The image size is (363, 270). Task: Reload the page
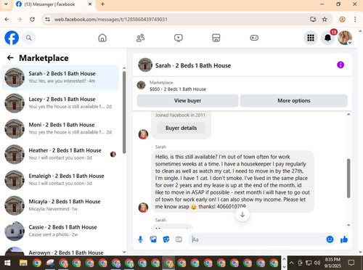point(33,20)
